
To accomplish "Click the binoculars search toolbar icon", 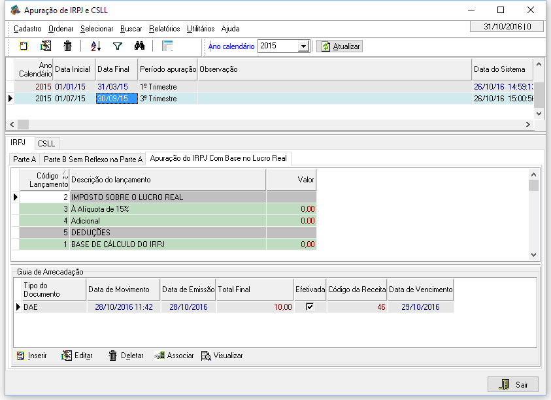I will tap(139, 46).
